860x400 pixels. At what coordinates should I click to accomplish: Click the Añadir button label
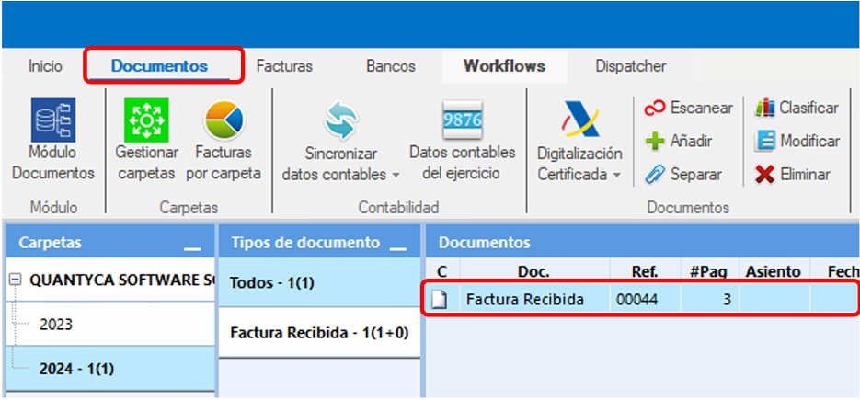point(691,142)
